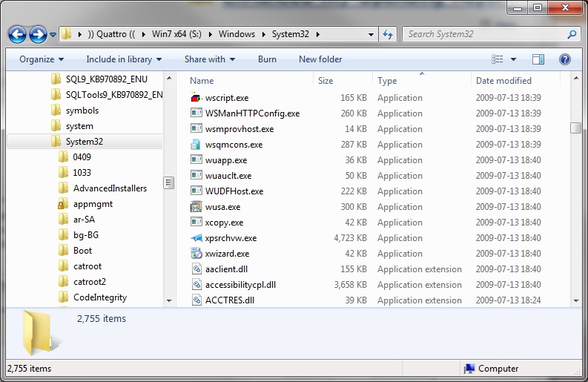Select the wscript.exe file icon
Viewport: 588px width, 382px height.
[196, 98]
